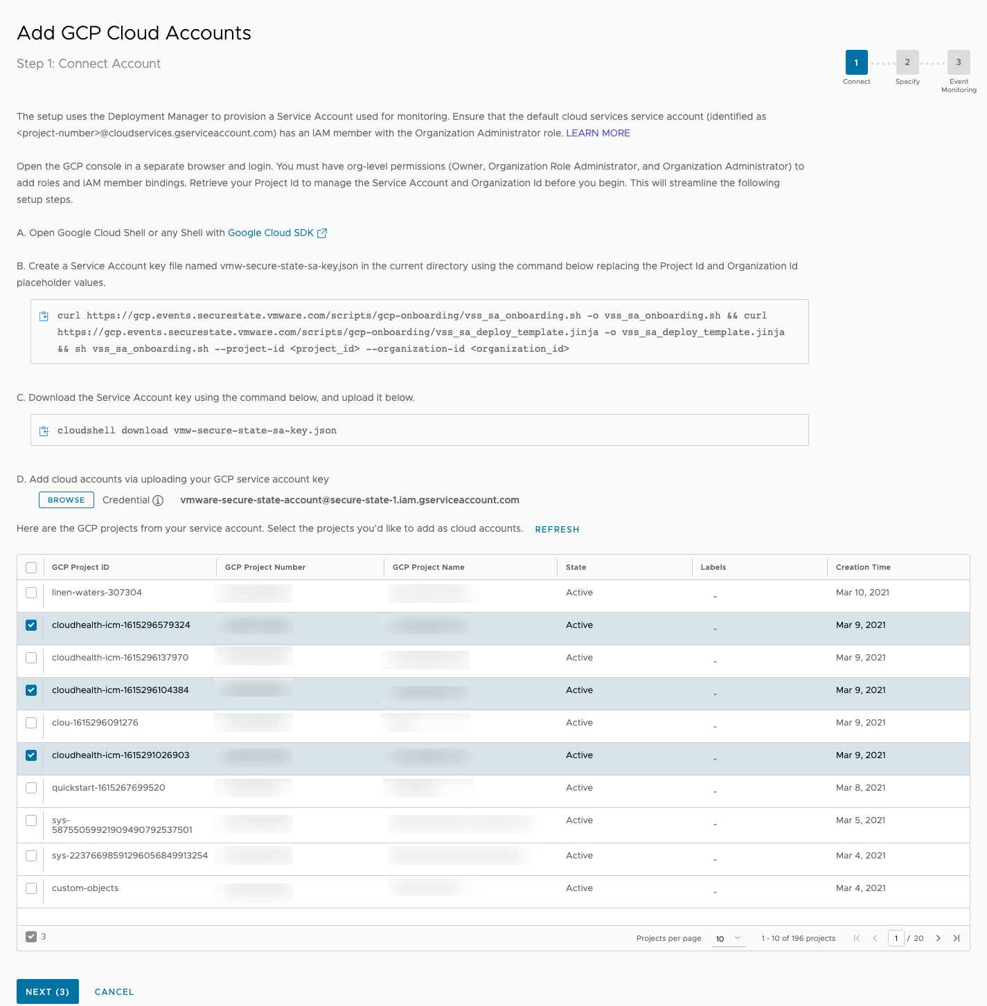Viewport: 987px width, 1006px height.
Task: Select the linen-waters-307304 project checkbox
Action: coord(30,593)
